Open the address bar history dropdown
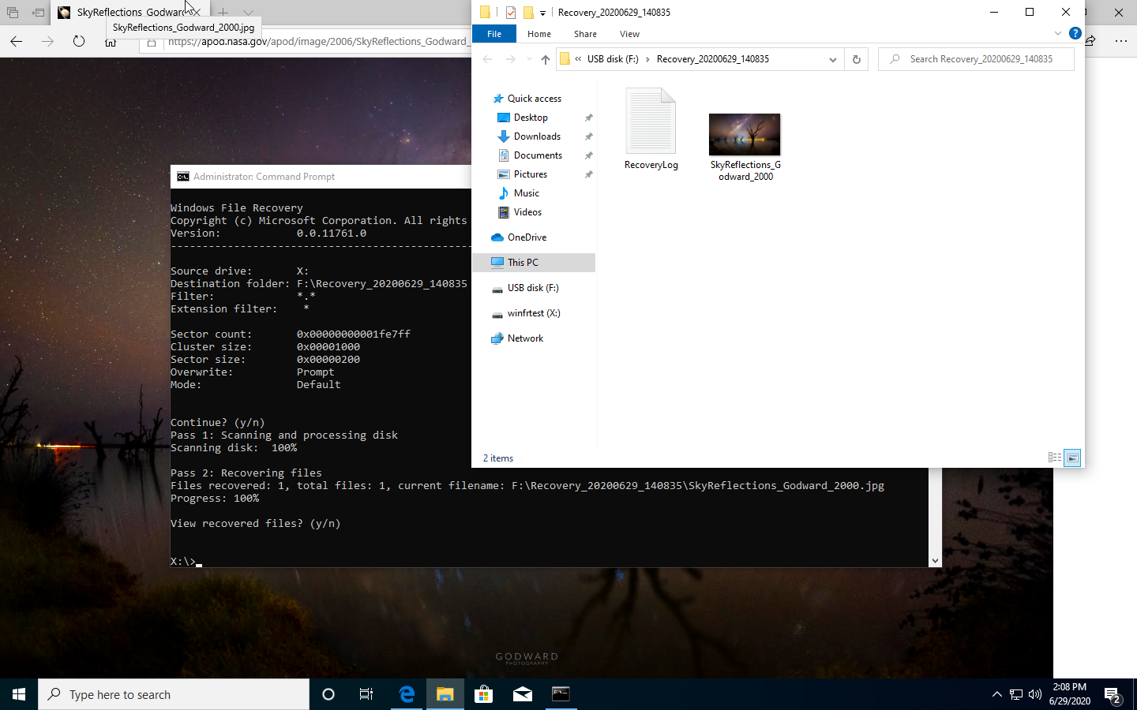 point(832,58)
